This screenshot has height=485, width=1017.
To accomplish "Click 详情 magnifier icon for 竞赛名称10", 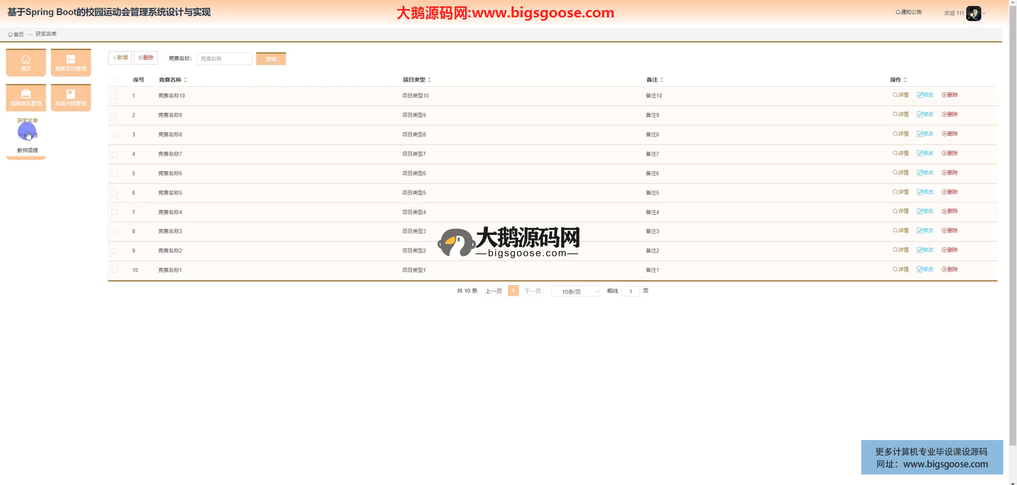I will [895, 95].
